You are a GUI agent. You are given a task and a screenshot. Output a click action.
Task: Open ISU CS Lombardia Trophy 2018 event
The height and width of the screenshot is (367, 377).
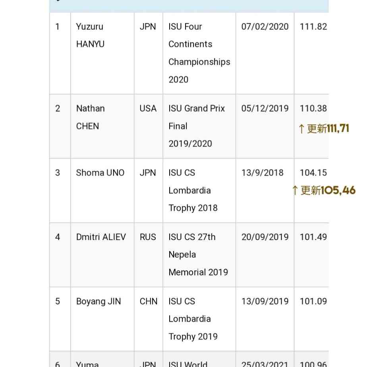(x=193, y=190)
